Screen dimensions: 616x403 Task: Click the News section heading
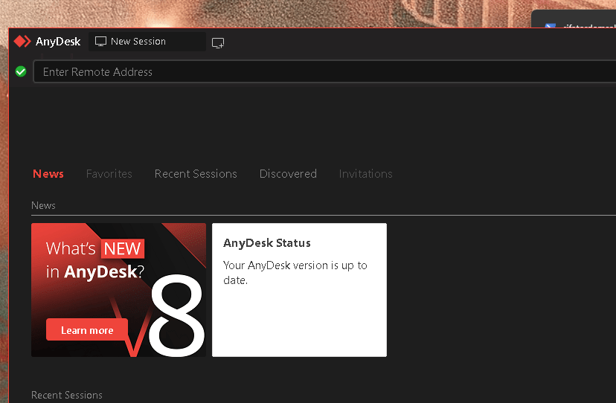[x=43, y=205]
